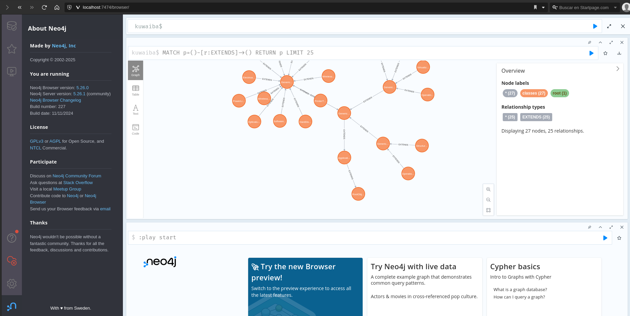Open Browser Settings gear icon
Image resolution: width=630 pixels, height=316 pixels.
[12, 284]
